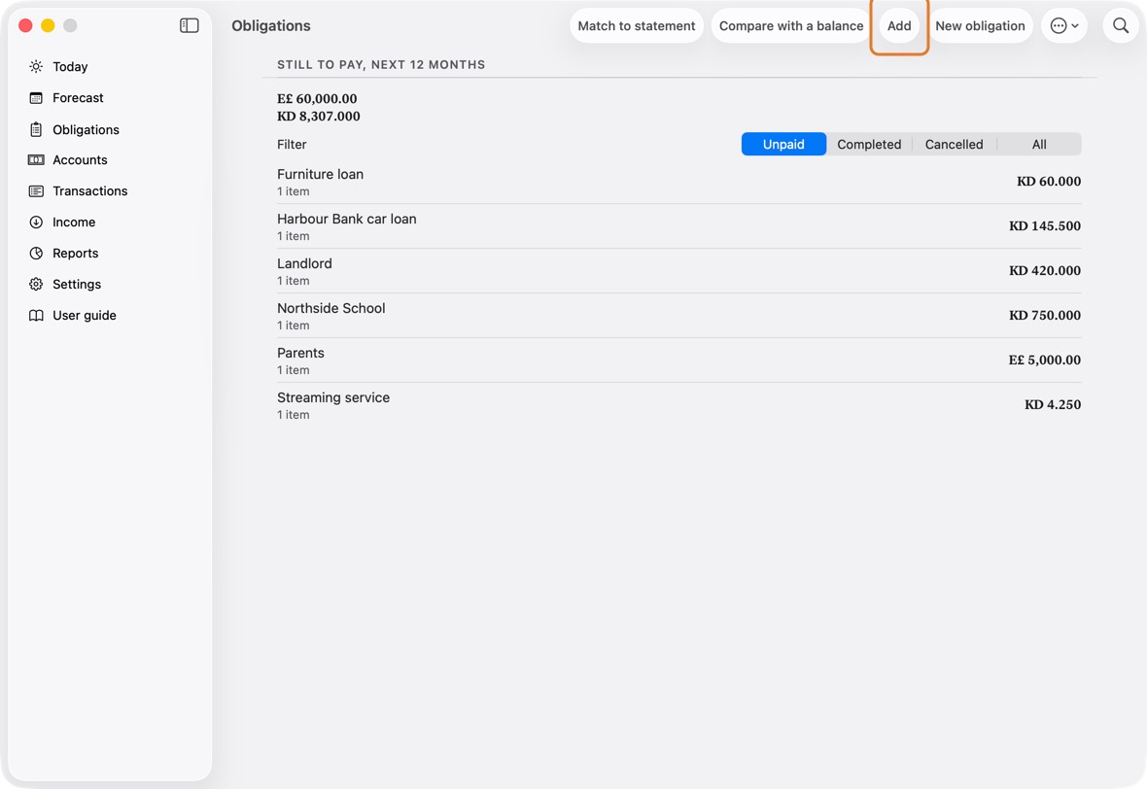The image size is (1147, 789).
Task: Click the KD 60.000 amount
Action: [x=1048, y=182]
